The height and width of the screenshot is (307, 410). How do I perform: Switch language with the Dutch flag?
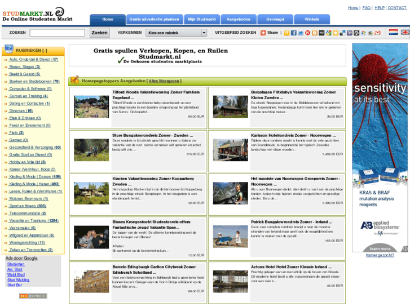[393, 33]
